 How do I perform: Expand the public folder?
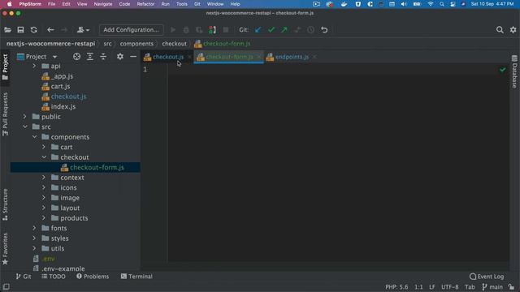[x=25, y=117]
